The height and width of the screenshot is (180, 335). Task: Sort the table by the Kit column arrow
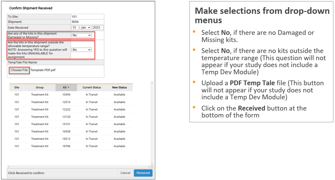(x=68, y=88)
